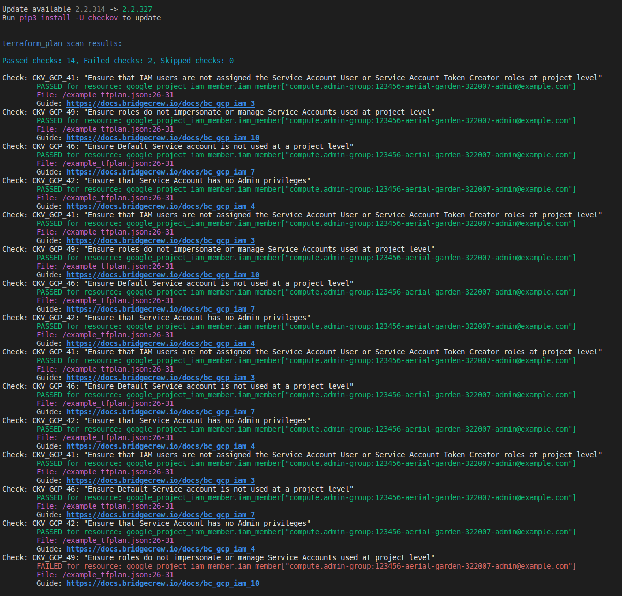622x596 pixels.
Task: Open the bc_gcp_iam_7 link under the second CKV_GCP_46 check
Action: 160,309
